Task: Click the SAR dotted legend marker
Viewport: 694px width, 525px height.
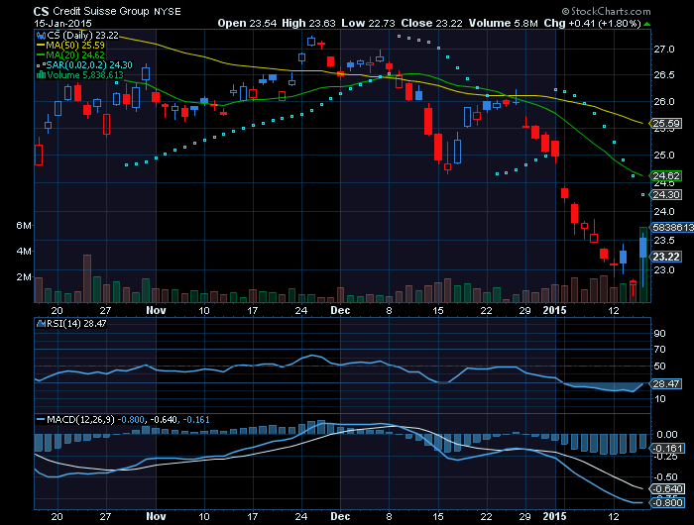Action: (41, 65)
